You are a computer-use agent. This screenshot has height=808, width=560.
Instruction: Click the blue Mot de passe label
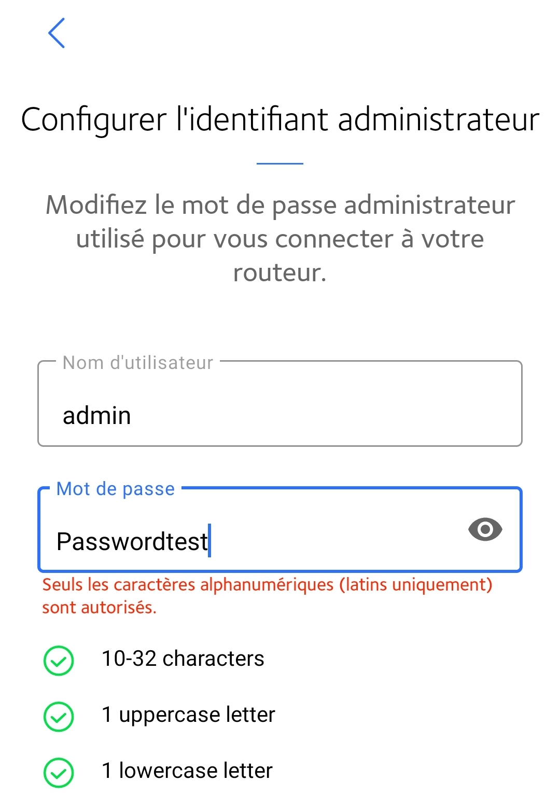pyautogui.click(x=116, y=489)
